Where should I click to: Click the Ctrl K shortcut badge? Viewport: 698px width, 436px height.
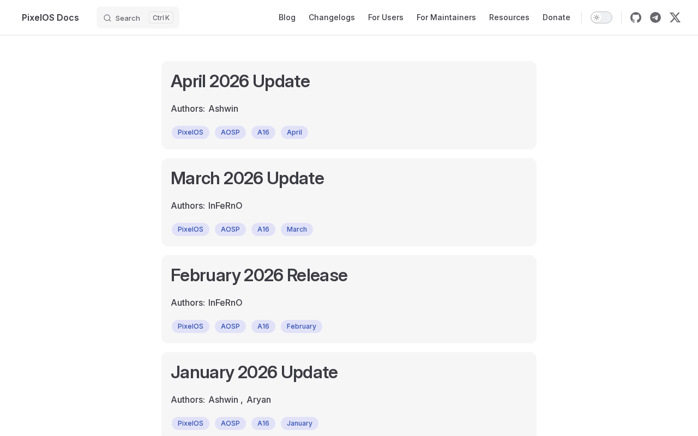(x=161, y=17)
